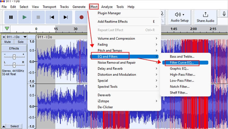Open the Tracks menu
228x129 pixels.
pos(64,7)
